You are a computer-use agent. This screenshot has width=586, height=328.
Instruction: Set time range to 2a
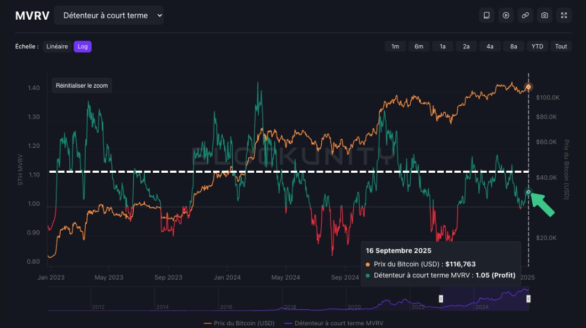click(x=467, y=47)
